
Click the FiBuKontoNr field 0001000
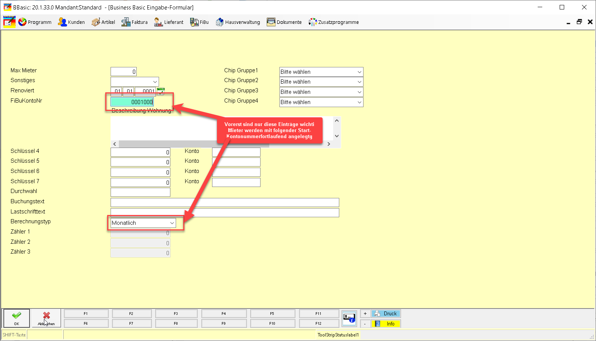click(132, 102)
